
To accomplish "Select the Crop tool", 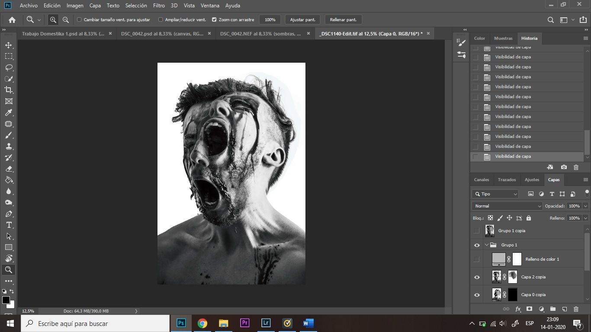I will tap(9, 90).
